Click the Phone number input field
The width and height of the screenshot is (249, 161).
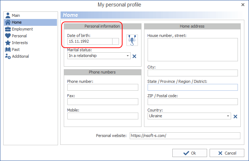click(102, 87)
